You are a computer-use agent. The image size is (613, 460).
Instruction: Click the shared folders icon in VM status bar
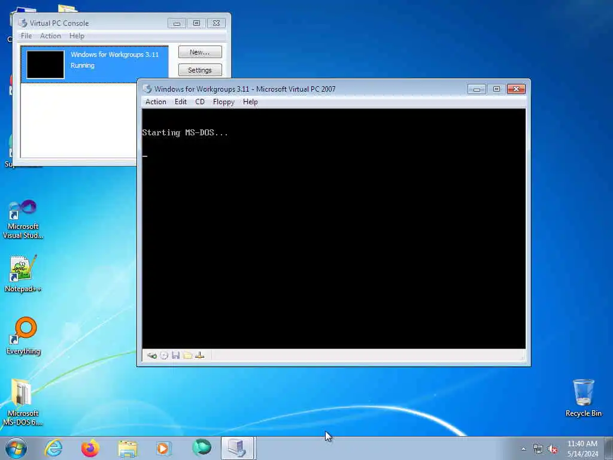(x=187, y=355)
